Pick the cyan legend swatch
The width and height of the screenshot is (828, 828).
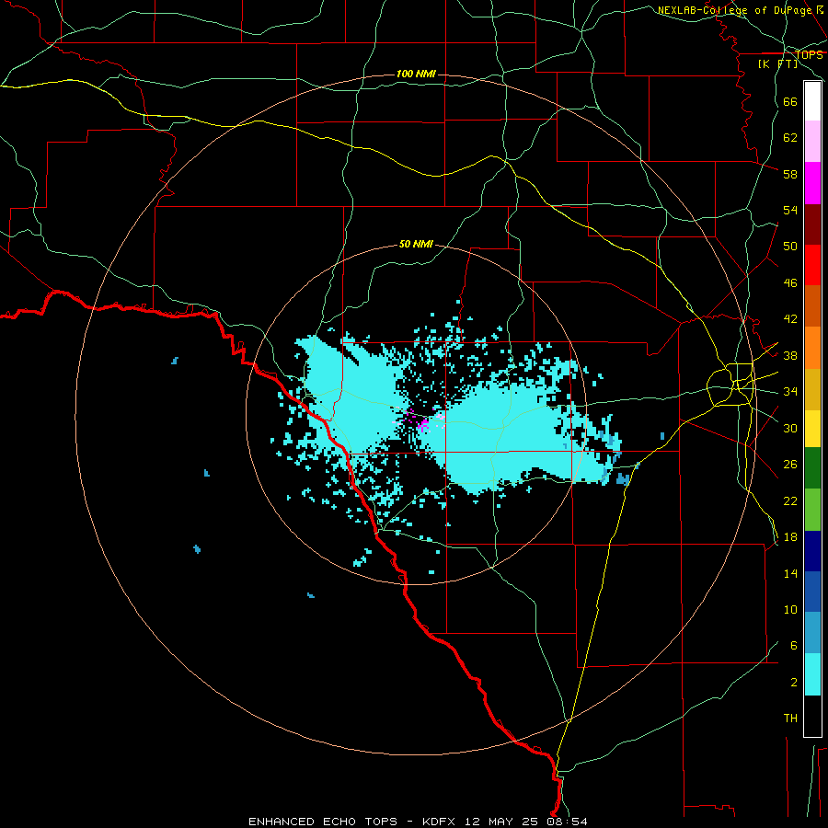click(x=812, y=674)
